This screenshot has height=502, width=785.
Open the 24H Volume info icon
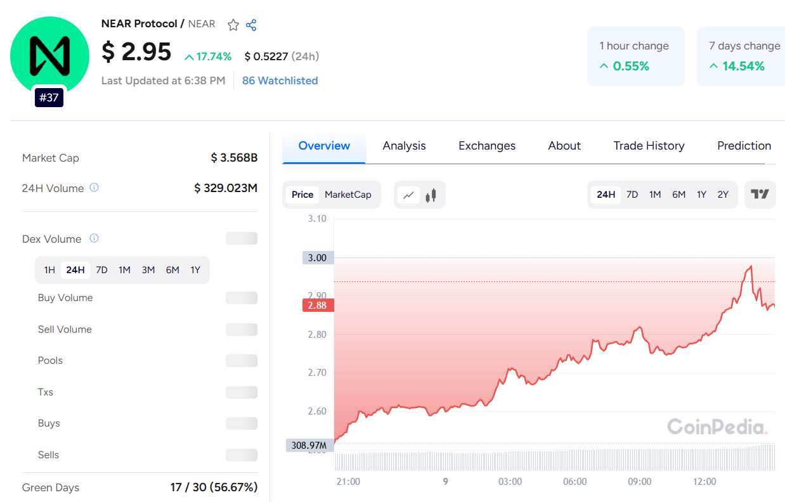point(94,188)
